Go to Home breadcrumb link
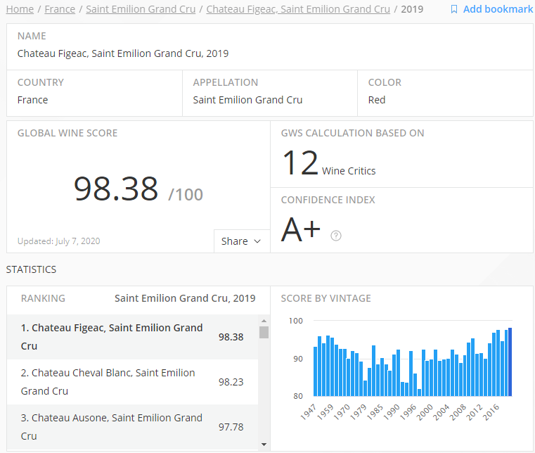 click(x=20, y=9)
